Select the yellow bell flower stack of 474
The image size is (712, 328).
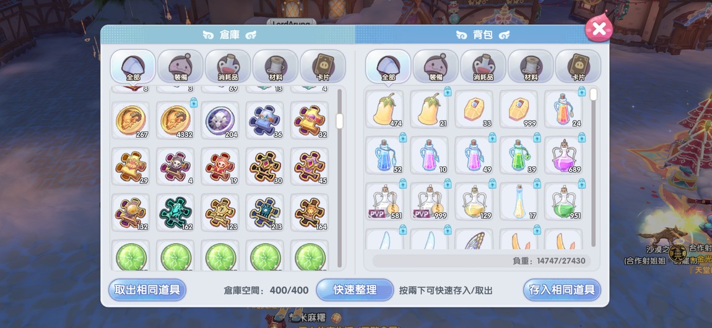(x=384, y=109)
